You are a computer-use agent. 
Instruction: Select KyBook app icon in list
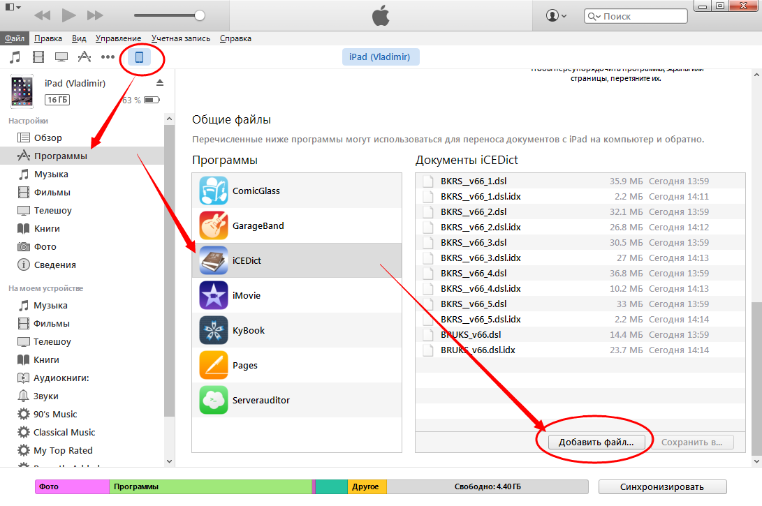tap(213, 330)
